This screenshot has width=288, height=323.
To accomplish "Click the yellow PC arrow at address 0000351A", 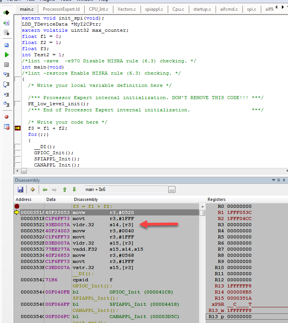I will pos(17,212).
